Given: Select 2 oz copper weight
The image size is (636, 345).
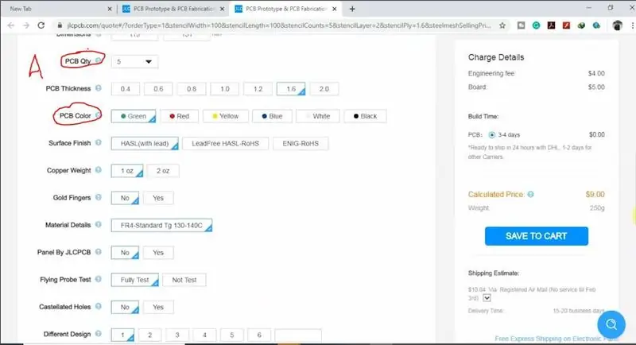Looking at the screenshot, I should coord(163,171).
